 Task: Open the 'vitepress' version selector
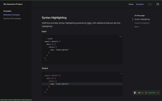point(152,93)
